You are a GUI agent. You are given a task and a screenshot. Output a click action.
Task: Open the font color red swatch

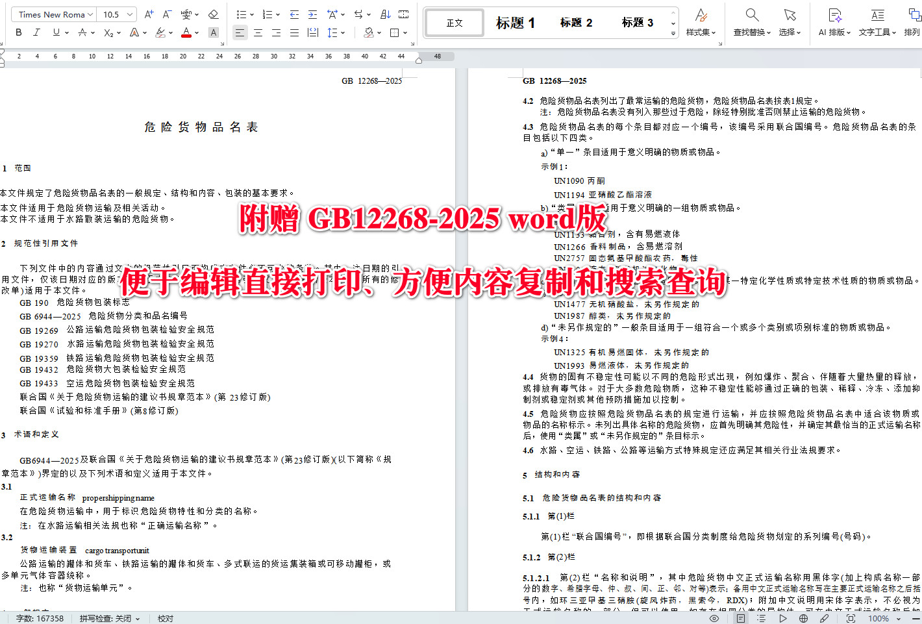[x=187, y=32]
